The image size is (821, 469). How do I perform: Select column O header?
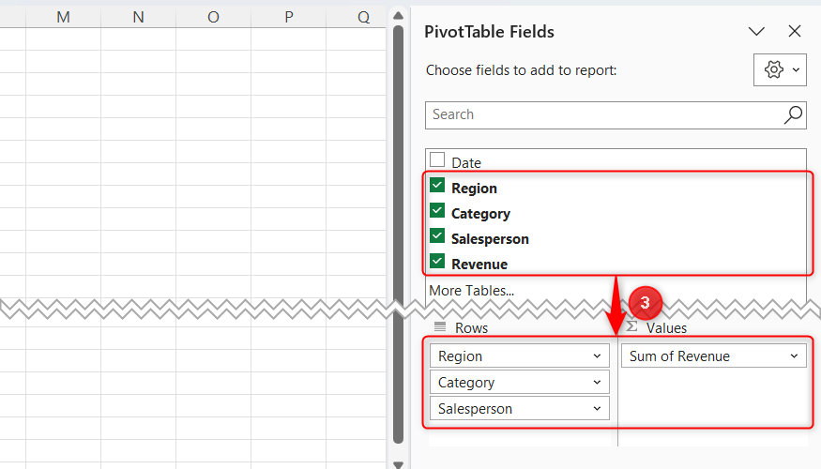213,17
